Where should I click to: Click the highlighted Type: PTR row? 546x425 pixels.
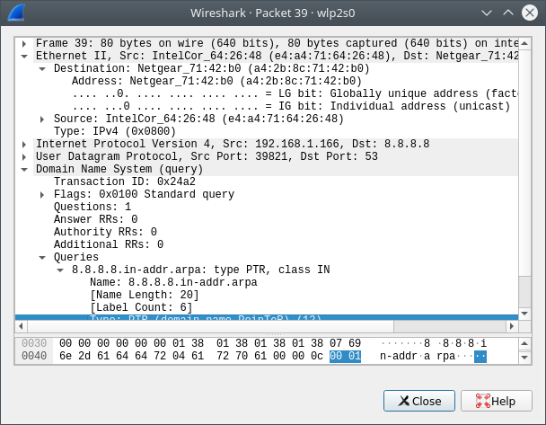coord(267,317)
